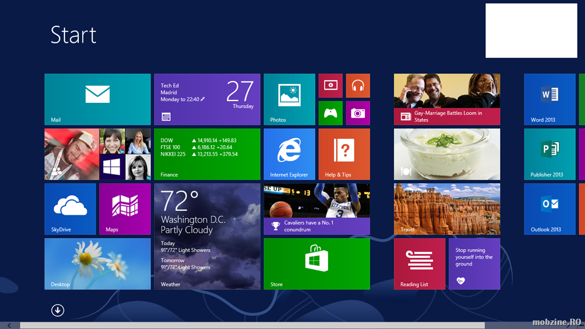The width and height of the screenshot is (585, 329).
Task: Click the DOW index row in Finance
Action: (x=198, y=141)
